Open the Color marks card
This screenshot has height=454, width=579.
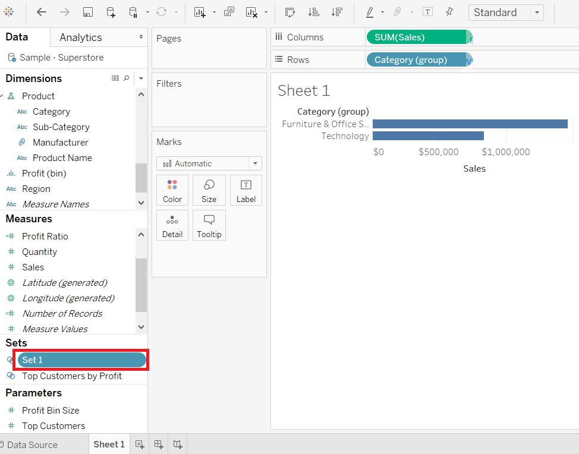coord(172,190)
